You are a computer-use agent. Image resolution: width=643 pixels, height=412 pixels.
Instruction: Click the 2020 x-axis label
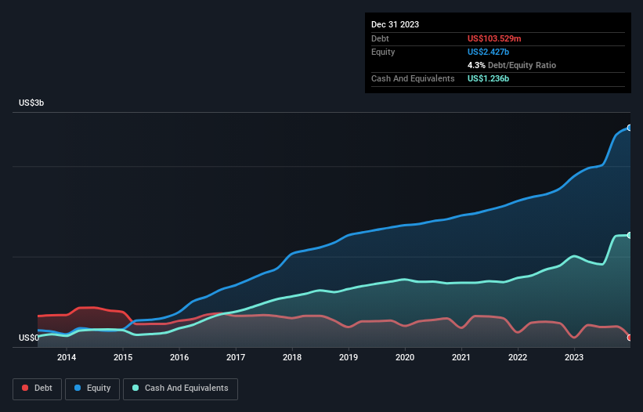(405, 357)
